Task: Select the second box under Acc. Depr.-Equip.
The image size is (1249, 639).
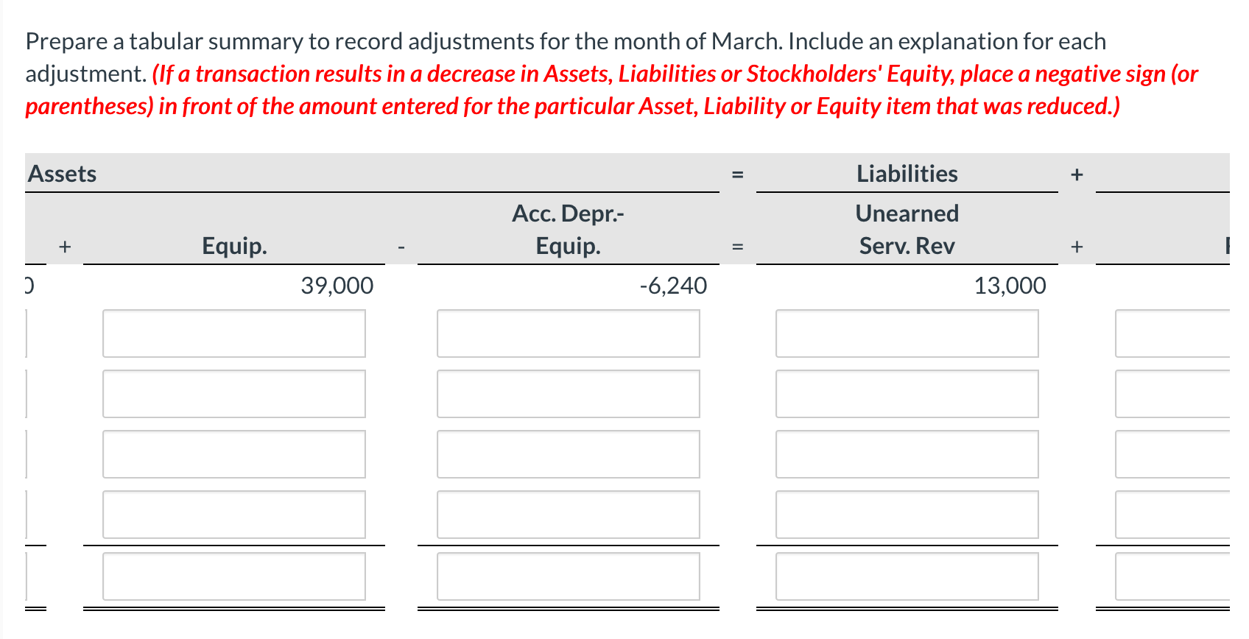Action: point(569,394)
